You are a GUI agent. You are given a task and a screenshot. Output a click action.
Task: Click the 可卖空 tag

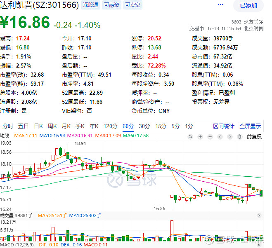(x=133, y=5)
